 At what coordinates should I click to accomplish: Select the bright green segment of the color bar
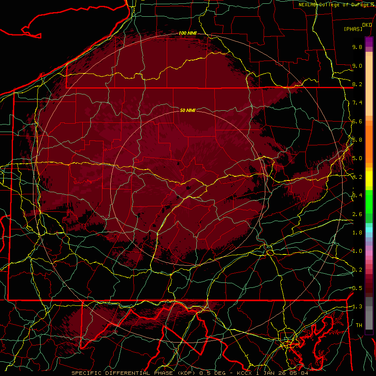pos(369,203)
